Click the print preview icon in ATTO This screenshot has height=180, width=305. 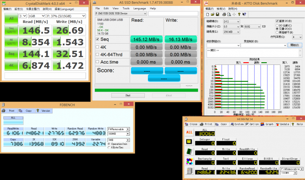tap(229, 14)
